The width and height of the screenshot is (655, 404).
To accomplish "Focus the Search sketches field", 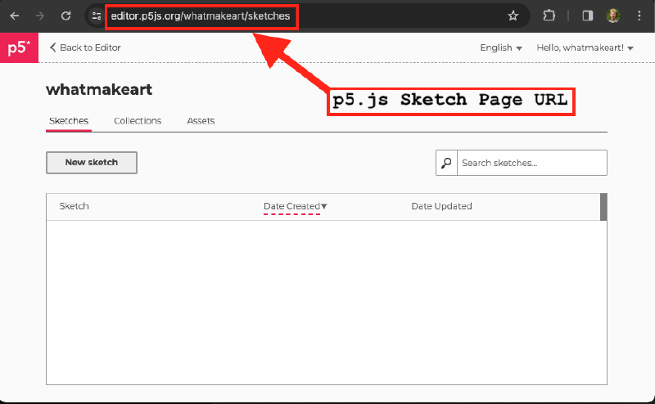I will (531, 163).
